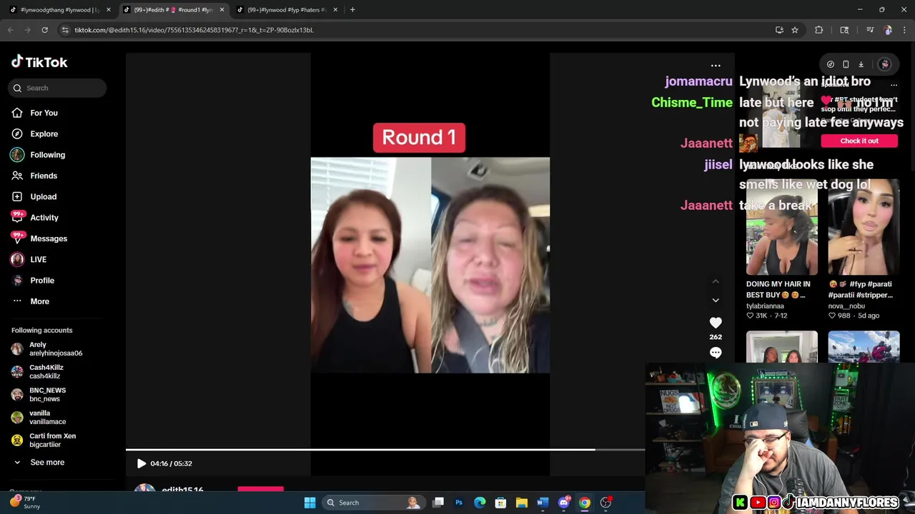
Task: Open tylabriannaa hair video thumbnail
Action: [x=782, y=227]
